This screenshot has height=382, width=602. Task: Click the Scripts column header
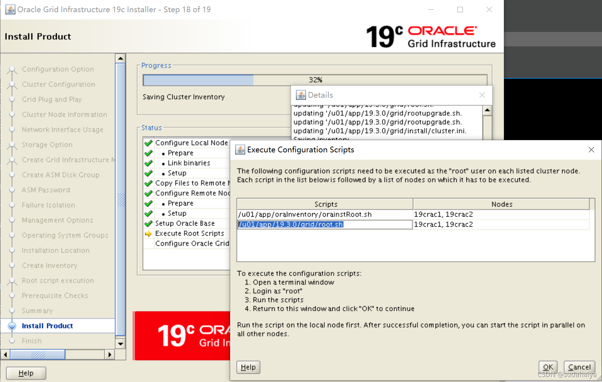[x=325, y=204]
